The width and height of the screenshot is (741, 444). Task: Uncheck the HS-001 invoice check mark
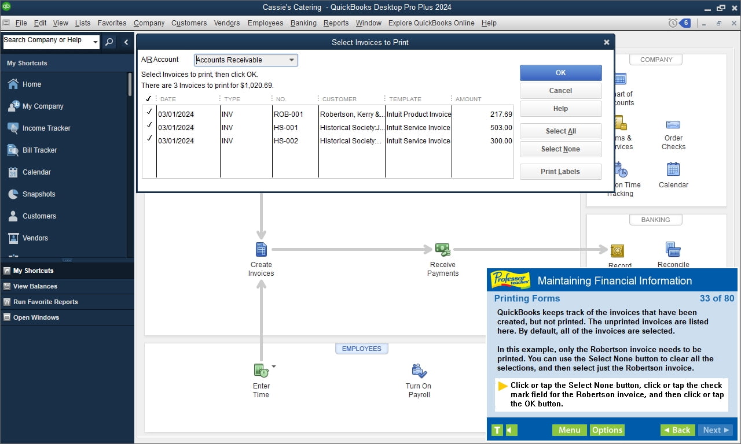coord(149,126)
